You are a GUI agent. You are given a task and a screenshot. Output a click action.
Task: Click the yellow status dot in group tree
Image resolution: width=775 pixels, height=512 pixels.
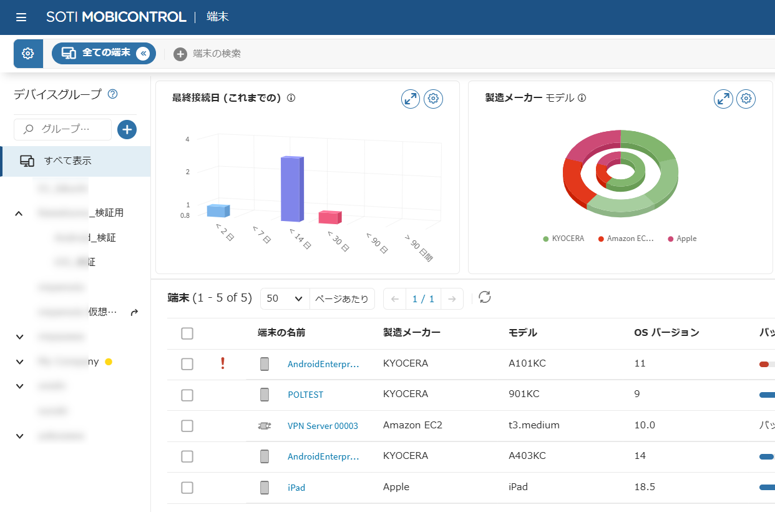(x=109, y=362)
